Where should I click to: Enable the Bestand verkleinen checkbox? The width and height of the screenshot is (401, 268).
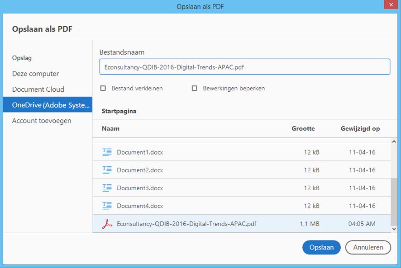pyautogui.click(x=103, y=88)
